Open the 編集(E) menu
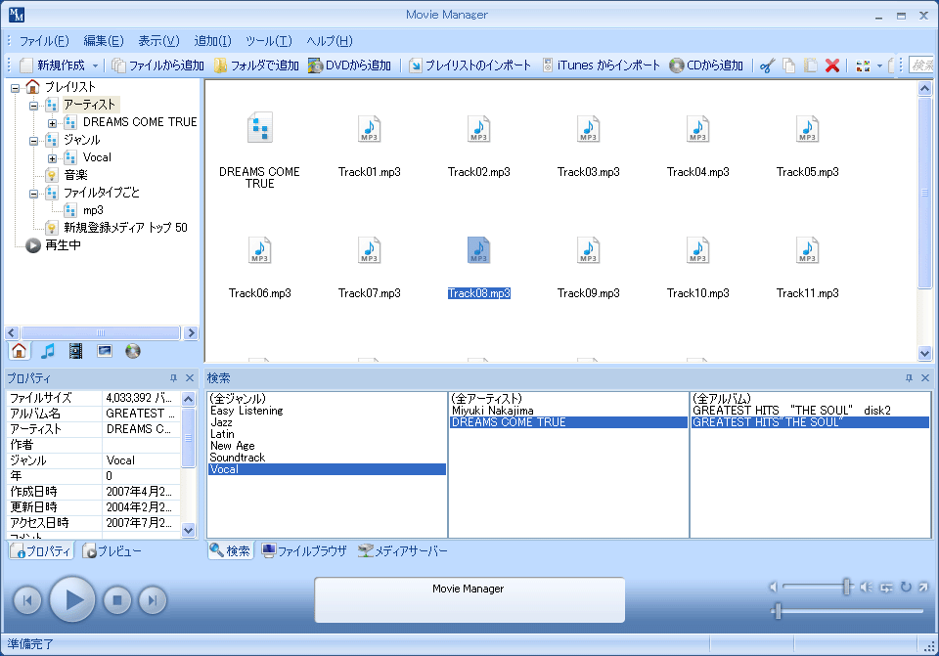The width and height of the screenshot is (939, 656). [x=104, y=41]
